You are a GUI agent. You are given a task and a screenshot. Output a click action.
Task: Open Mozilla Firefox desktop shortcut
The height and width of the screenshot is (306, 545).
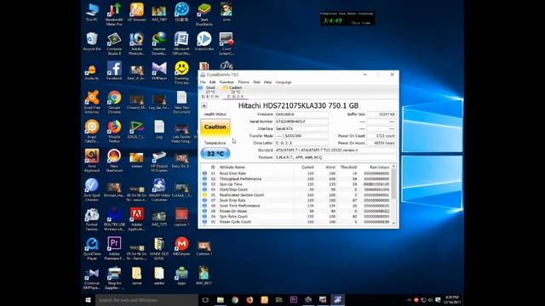point(114,132)
